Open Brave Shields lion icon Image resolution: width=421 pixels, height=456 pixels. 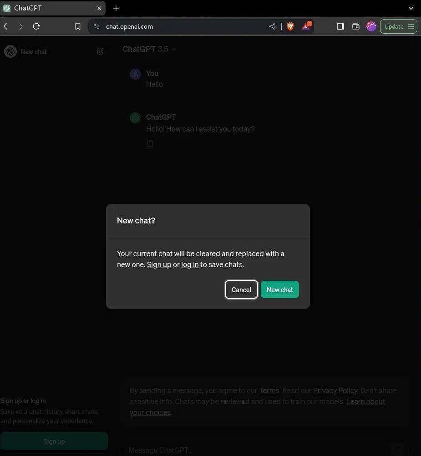coord(290,26)
